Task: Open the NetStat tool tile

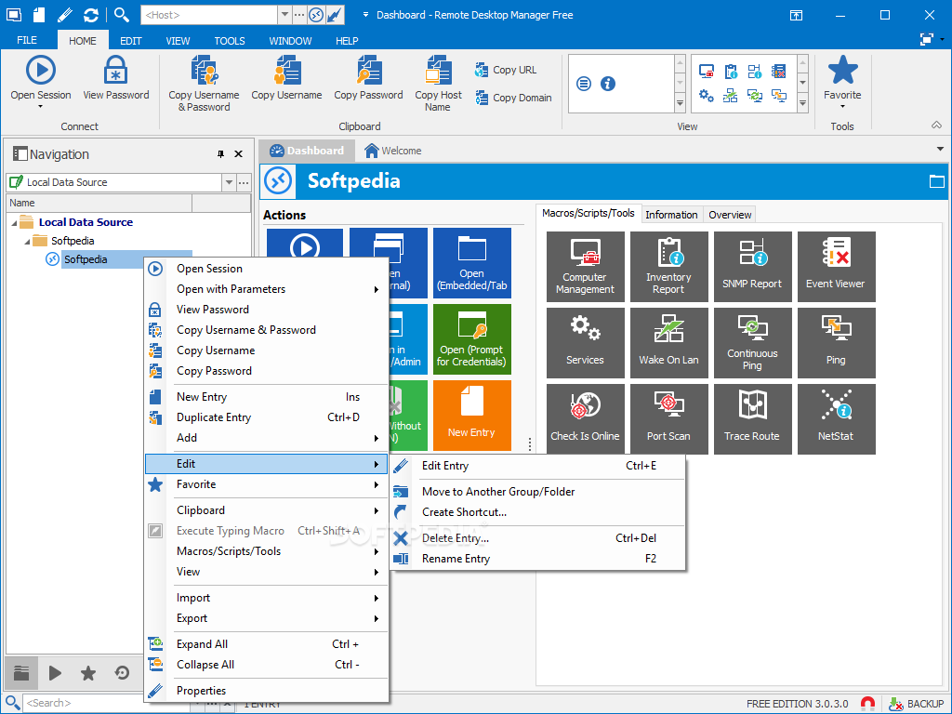Action: pyautogui.click(x=836, y=418)
